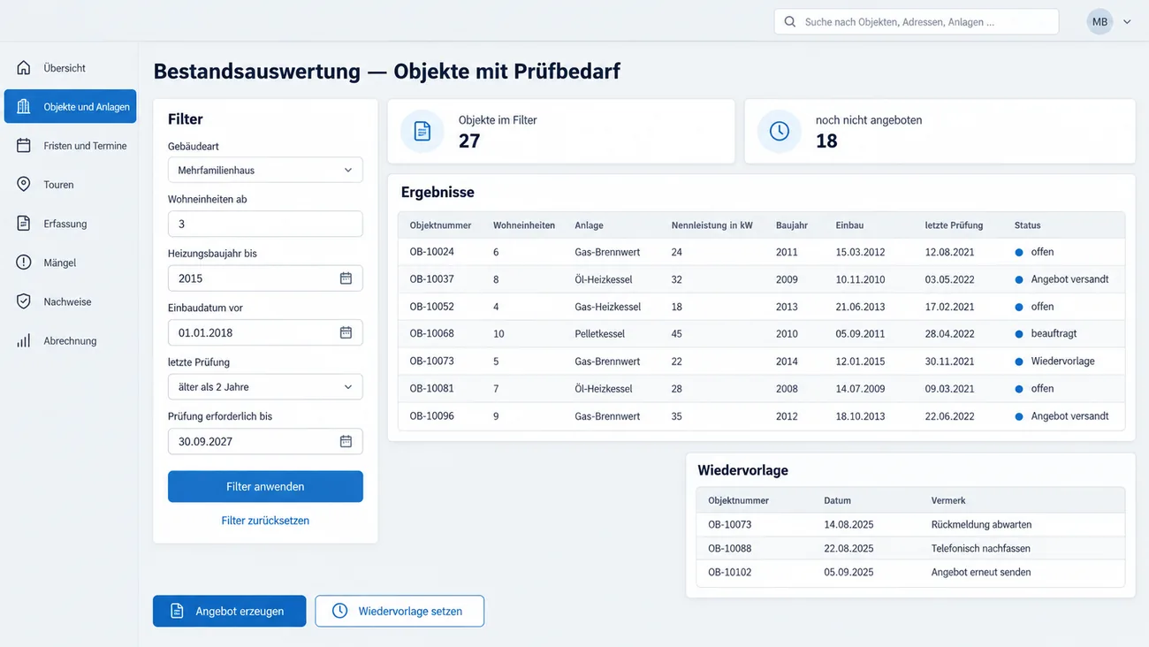Viewport: 1149px width, 647px height.
Task: Click the Baujahr column header
Action: pyautogui.click(x=792, y=225)
